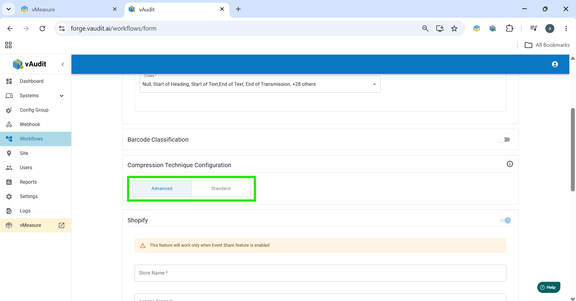
Task: Open the Logs menu item
Action: click(x=35, y=211)
